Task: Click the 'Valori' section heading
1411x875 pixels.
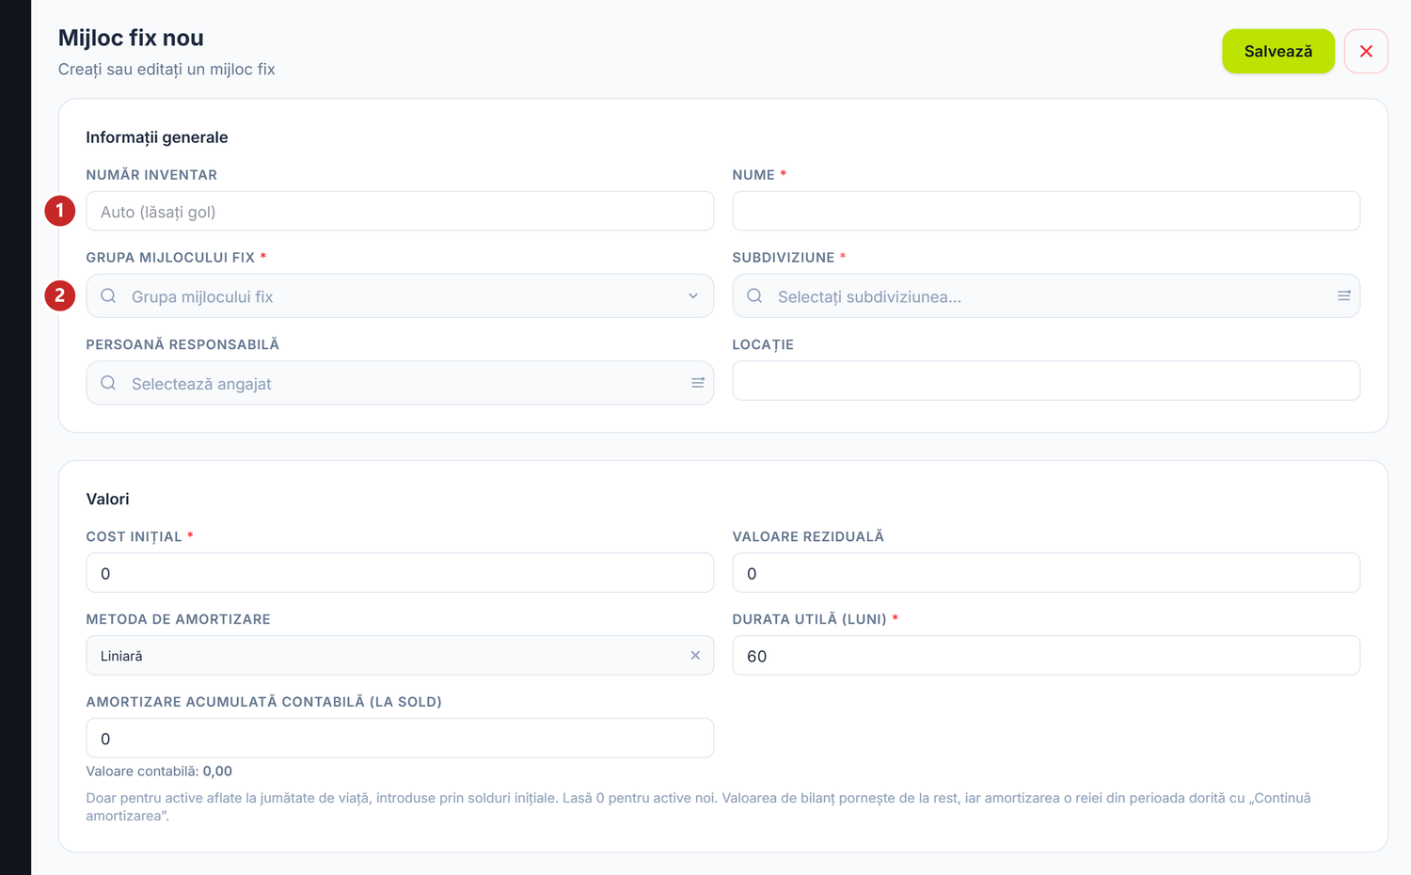Action: (107, 500)
